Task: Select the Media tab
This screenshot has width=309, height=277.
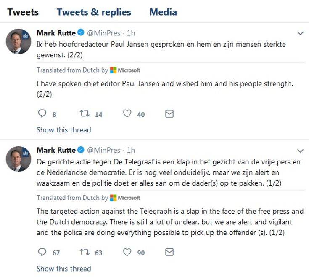Action: tap(163, 12)
